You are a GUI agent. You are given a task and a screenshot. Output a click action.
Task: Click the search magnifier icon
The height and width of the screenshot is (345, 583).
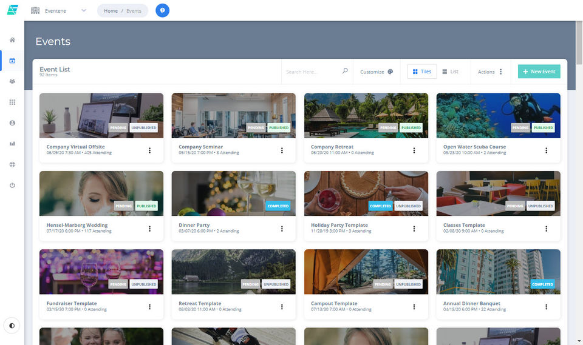[x=345, y=70]
